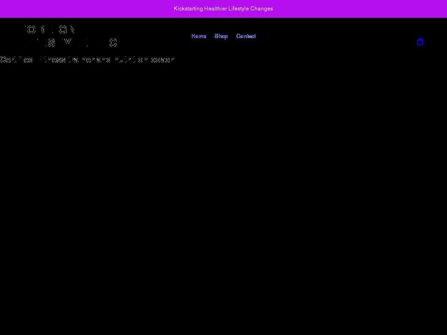Click the certified fitness trainer tagline text
This screenshot has height=335, width=447.
[88, 60]
